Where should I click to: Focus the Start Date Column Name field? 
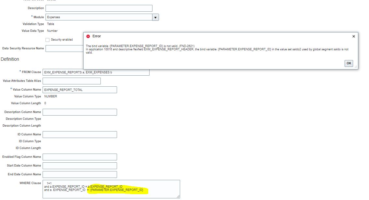click(x=80, y=166)
